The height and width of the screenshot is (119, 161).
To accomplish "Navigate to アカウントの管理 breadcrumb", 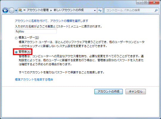I will (x=38, y=10).
